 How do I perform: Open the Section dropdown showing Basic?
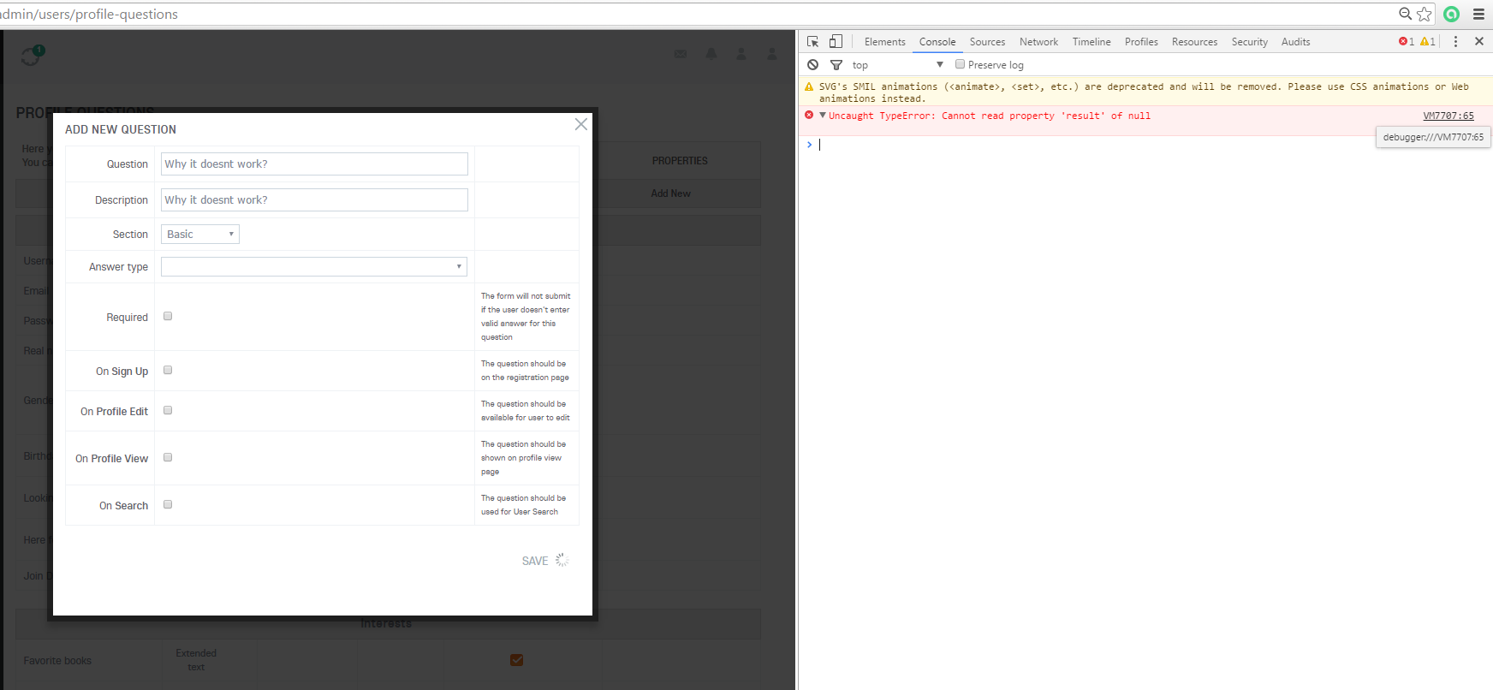pos(200,234)
